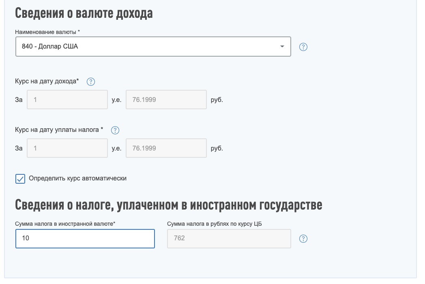The width and height of the screenshot is (425, 284).
Task: Click the foreign state tax section heading
Action: point(169,205)
